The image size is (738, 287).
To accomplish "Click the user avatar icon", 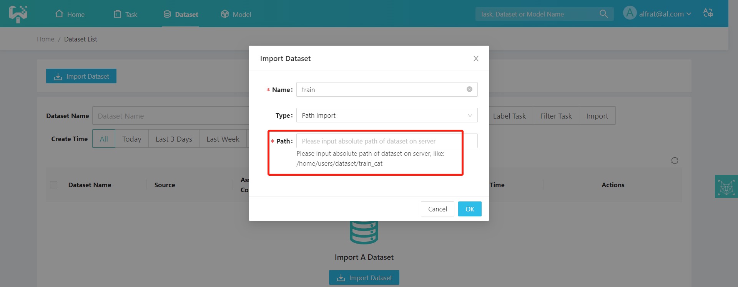I will [630, 13].
